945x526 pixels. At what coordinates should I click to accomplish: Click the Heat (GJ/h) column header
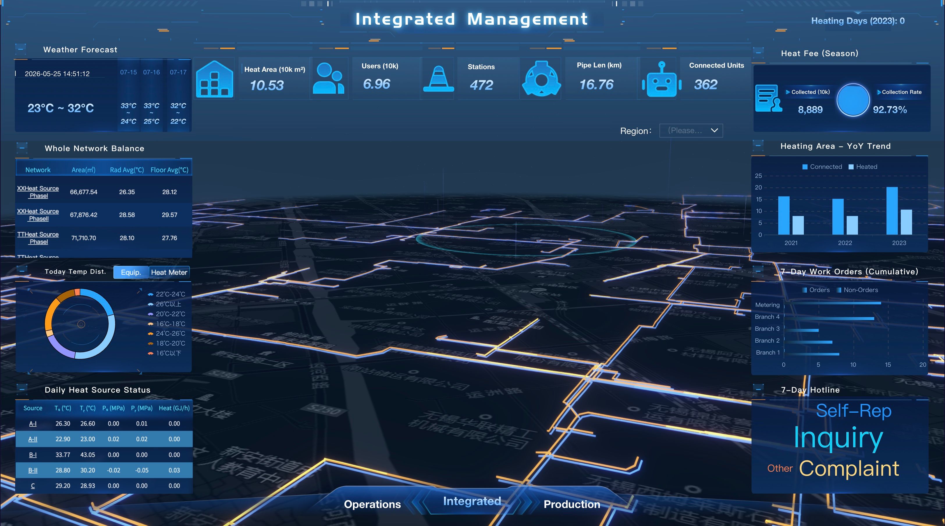(x=174, y=408)
